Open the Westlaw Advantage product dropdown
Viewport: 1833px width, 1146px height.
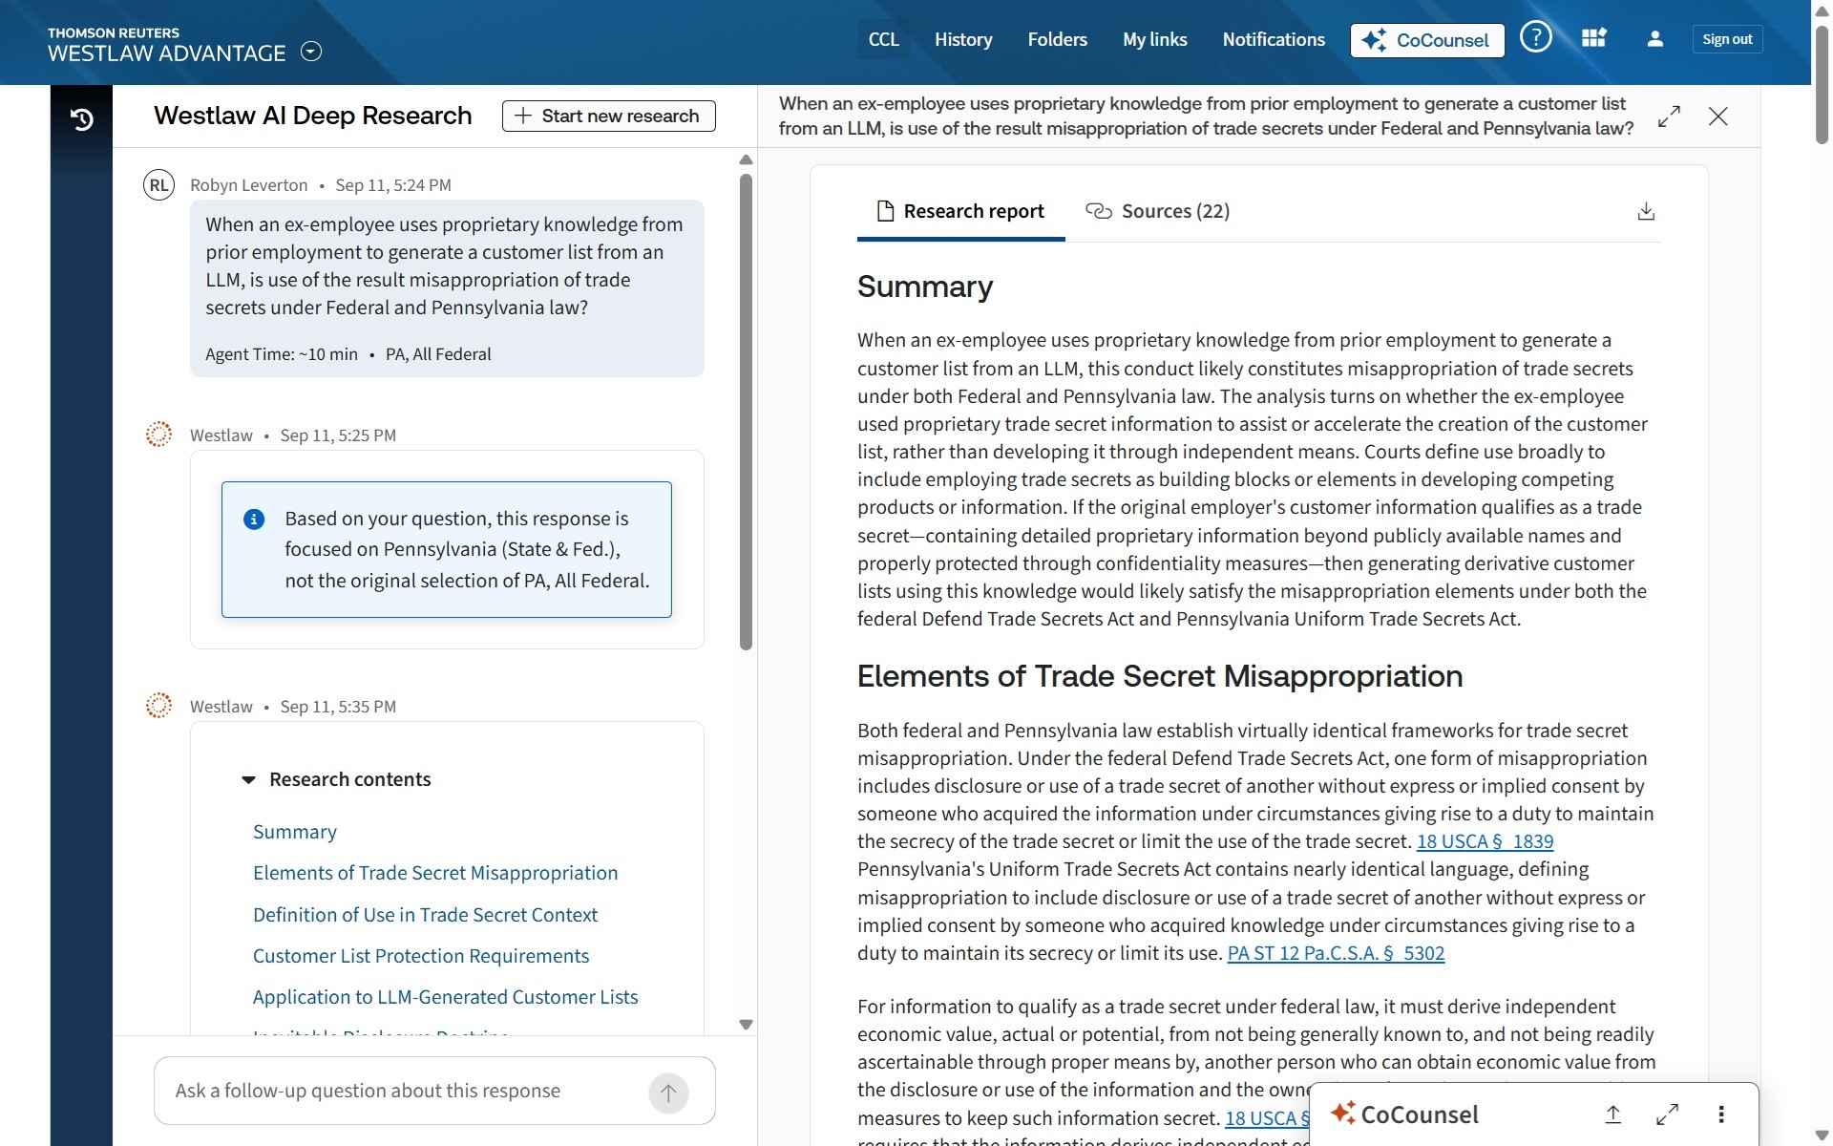pos(311,52)
